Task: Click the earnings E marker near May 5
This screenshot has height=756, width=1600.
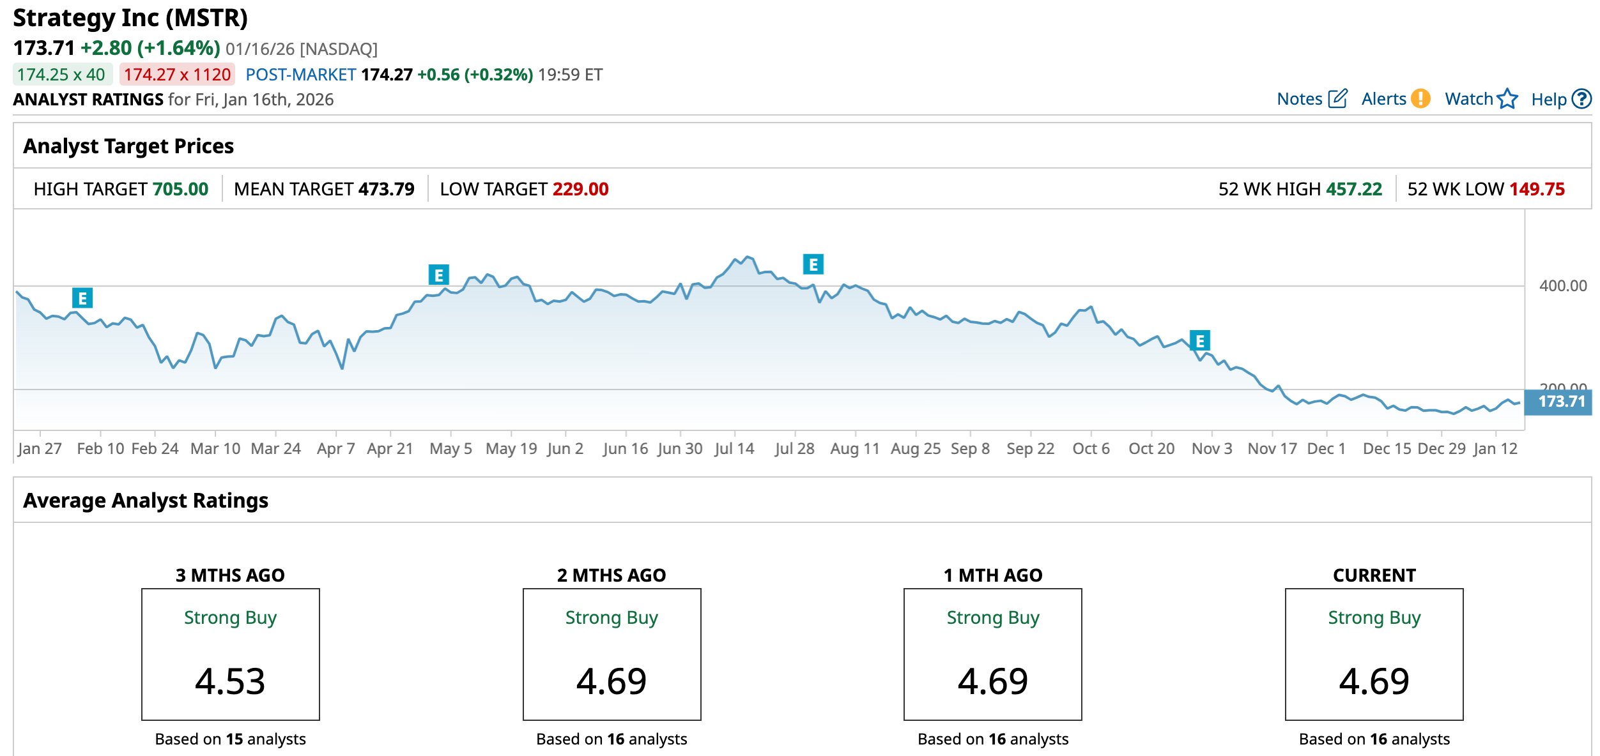Action: (438, 275)
